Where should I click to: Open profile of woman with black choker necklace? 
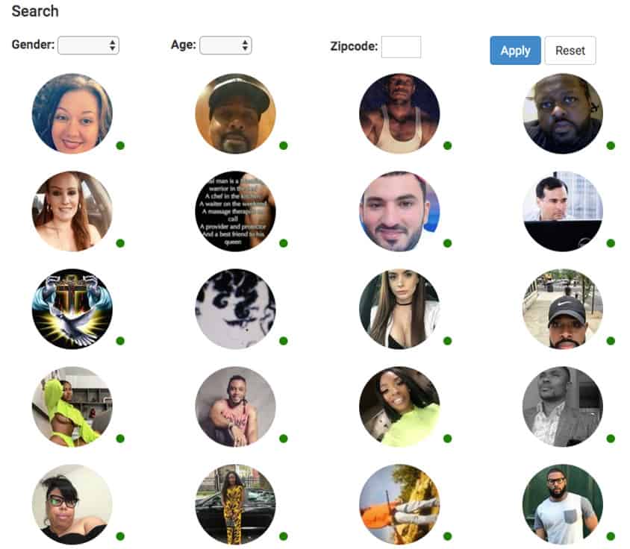[399, 309]
